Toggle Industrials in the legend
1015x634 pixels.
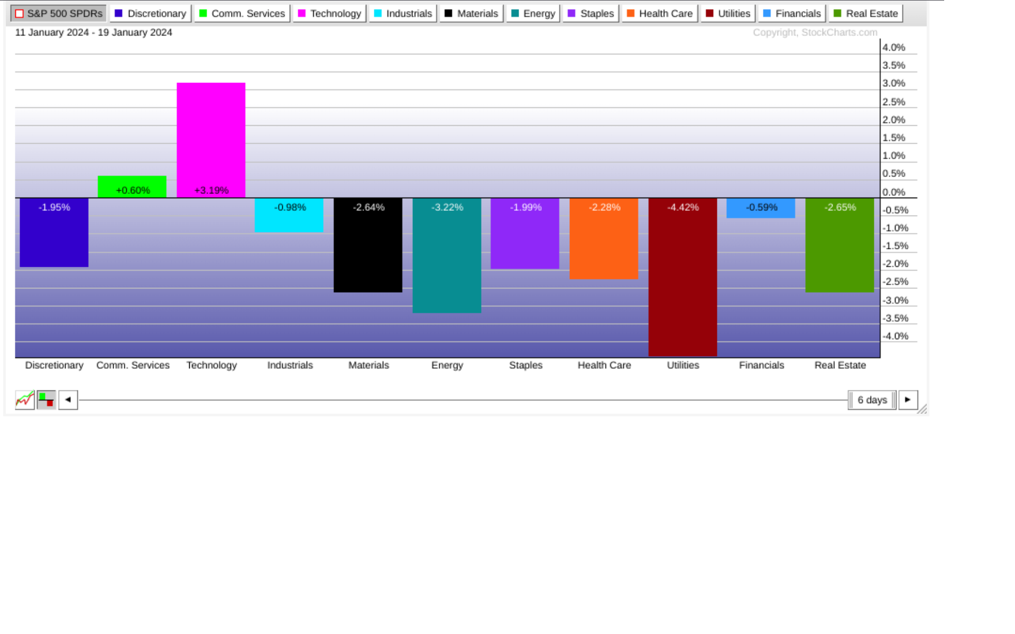pyautogui.click(x=403, y=13)
